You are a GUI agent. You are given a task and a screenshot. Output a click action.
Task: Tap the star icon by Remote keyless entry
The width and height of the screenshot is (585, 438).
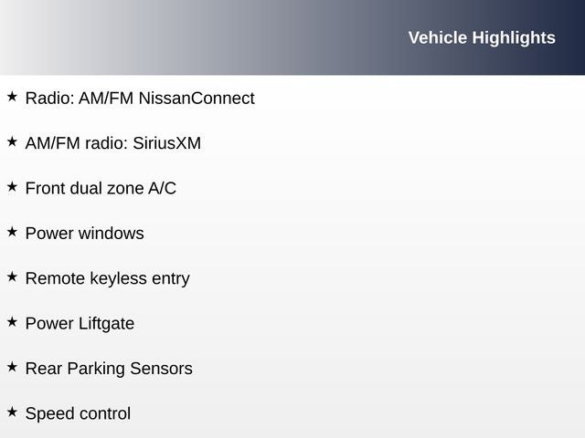12,276
